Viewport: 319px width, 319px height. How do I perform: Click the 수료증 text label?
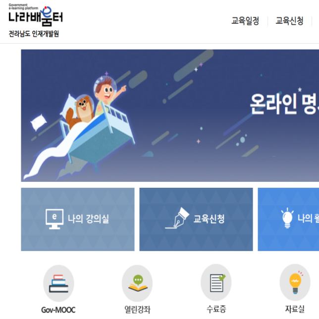coord(216,309)
